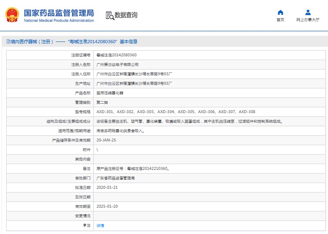Click the 注册人住所 label
The image size is (328, 234).
[81, 74]
